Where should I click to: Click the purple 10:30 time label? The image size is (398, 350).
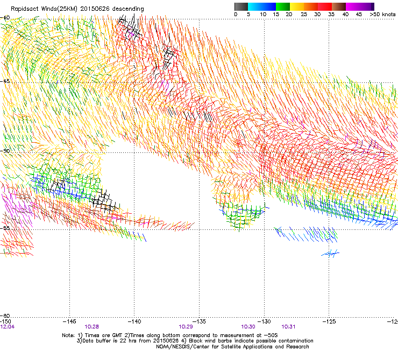[248, 327]
